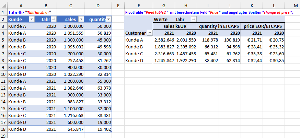Click quantity value 49.598
This screenshot has width=300, height=138.
click(x=98, y=47)
